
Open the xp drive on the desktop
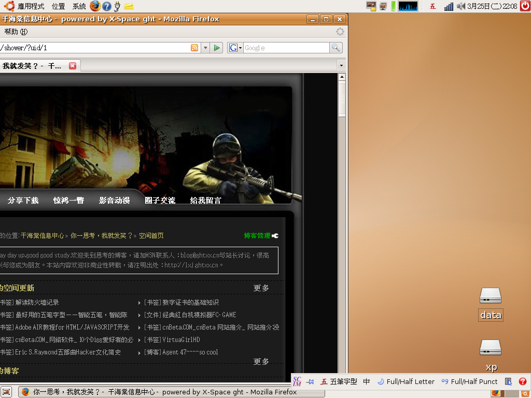[491, 356]
